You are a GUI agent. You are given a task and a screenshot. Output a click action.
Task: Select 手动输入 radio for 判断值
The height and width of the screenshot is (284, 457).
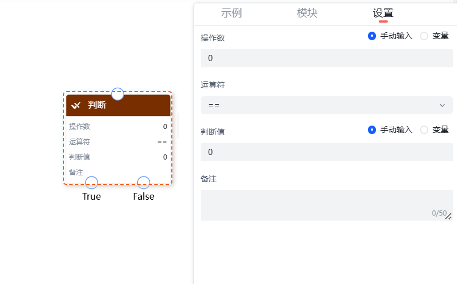(x=372, y=130)
